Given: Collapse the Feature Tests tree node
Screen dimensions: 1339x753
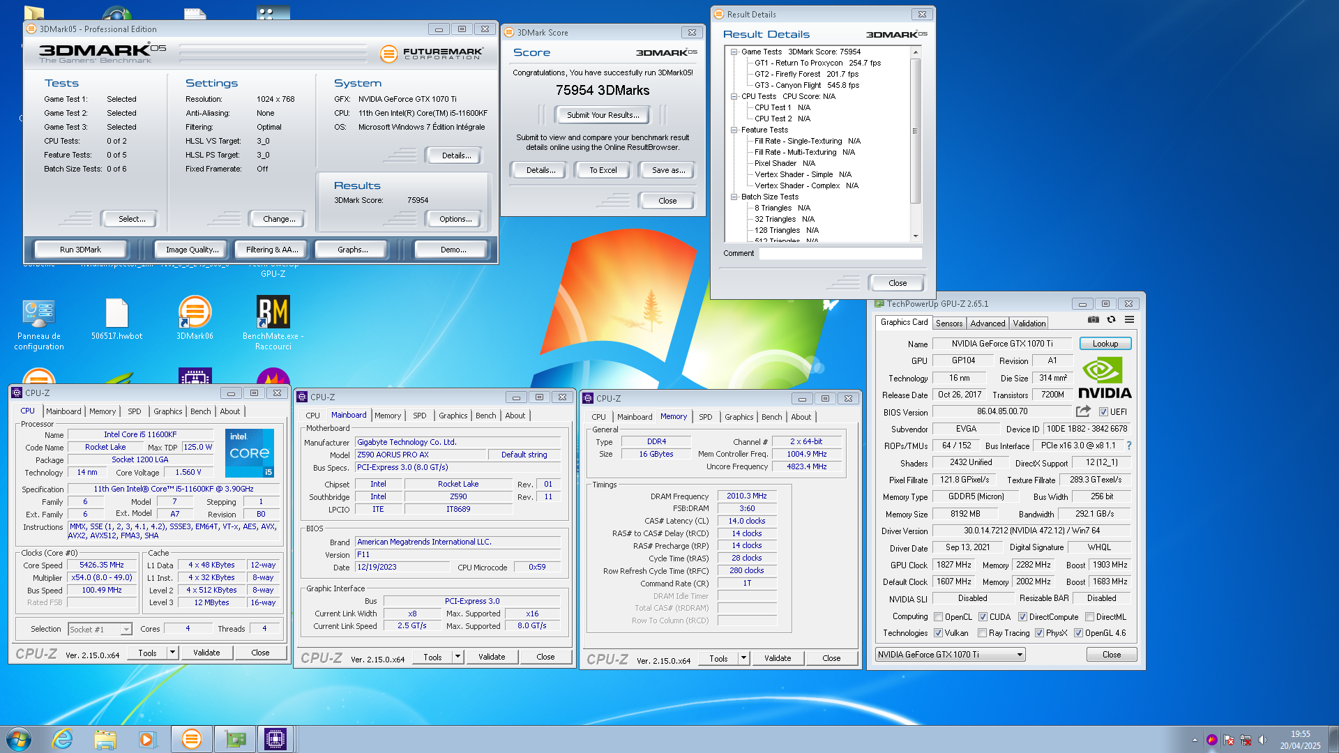Looking at the screenshot, I should click(x=734, y=130).
